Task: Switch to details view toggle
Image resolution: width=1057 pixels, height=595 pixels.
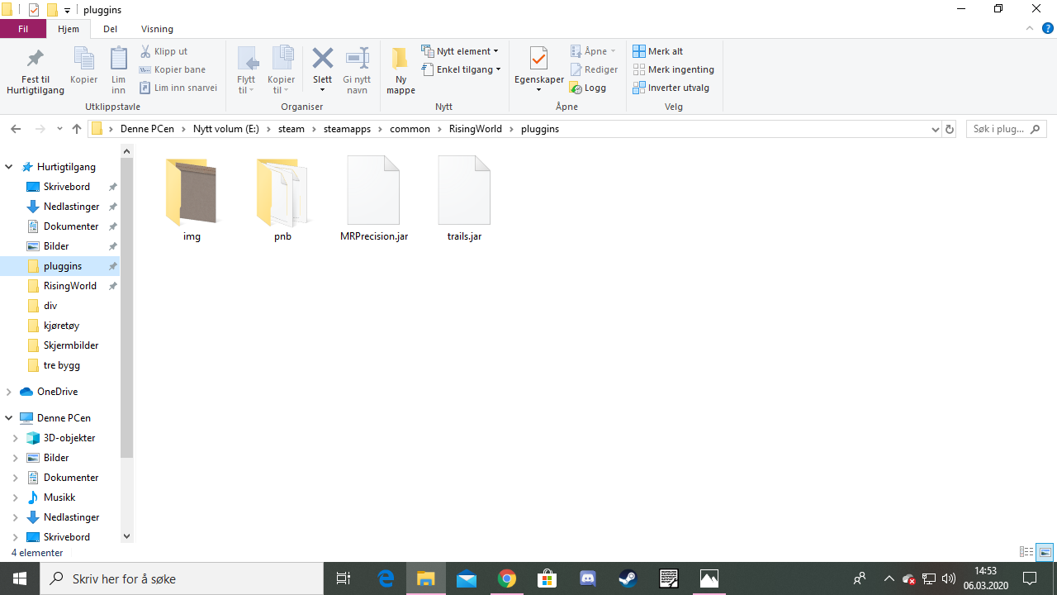Action: tap(1026, 552)
